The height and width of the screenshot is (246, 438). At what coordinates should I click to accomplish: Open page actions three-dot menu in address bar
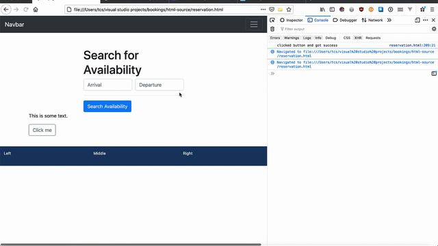tap(263, 10)
